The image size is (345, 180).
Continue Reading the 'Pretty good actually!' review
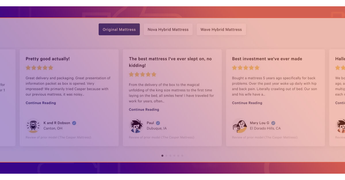click(41, 103)
